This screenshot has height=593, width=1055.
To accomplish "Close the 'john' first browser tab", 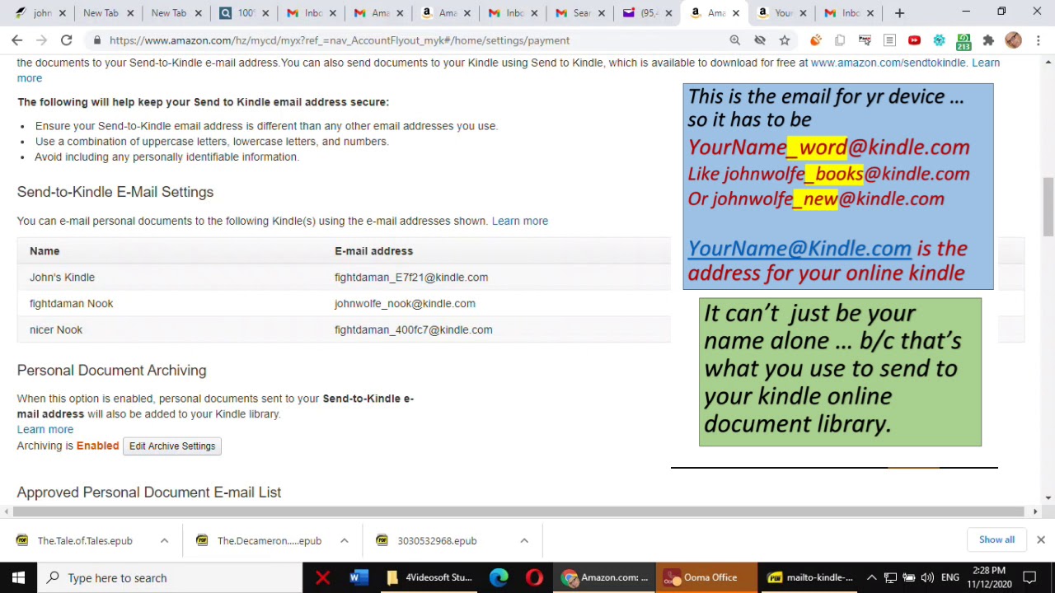I will point(62,13).
